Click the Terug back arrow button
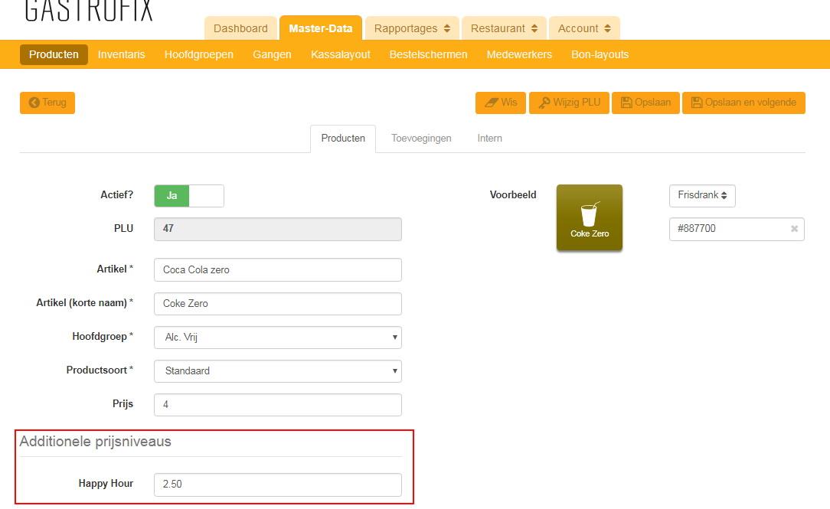This screenshot has height=509, width=830. point(47,103)
